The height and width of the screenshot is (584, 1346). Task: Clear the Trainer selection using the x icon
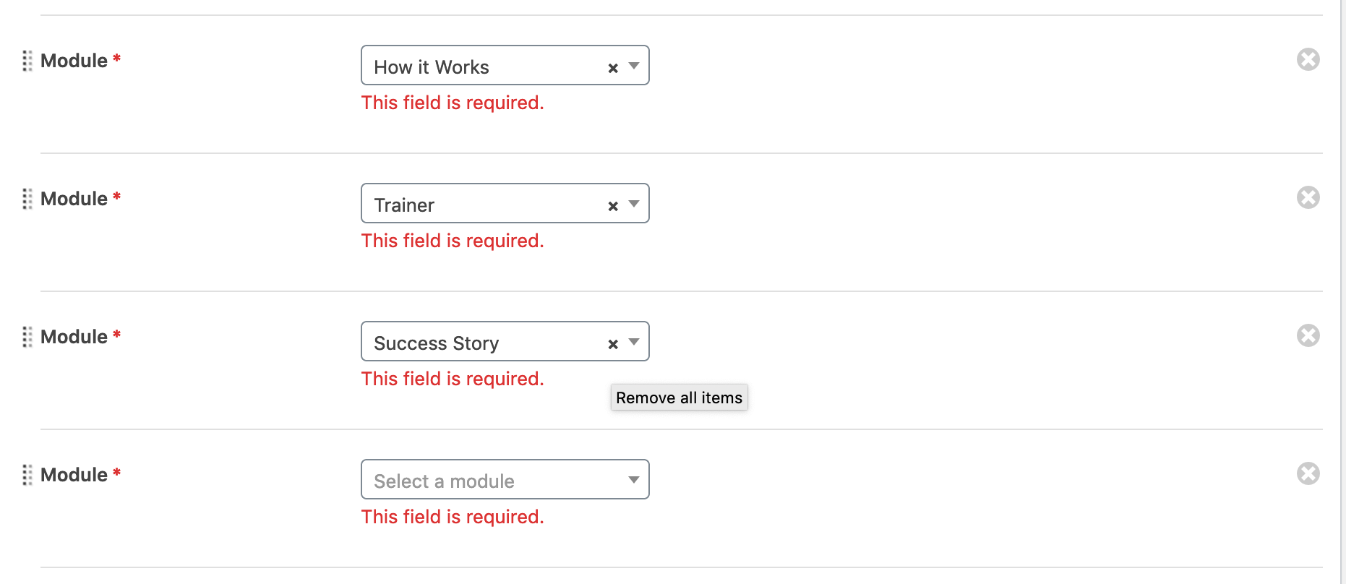point(612,205)
